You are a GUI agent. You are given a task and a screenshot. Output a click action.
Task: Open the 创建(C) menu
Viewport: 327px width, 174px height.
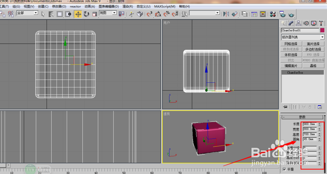[43, 7]
